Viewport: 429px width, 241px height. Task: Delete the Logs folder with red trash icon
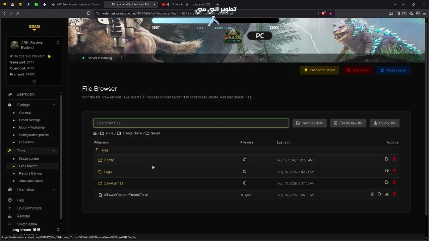pos(394,171)
